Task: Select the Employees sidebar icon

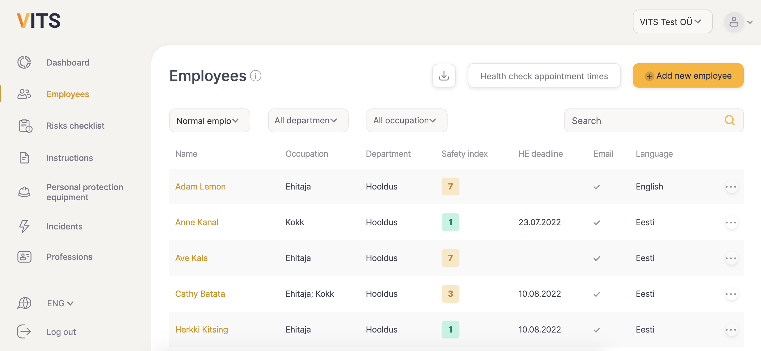Action: 24,94
